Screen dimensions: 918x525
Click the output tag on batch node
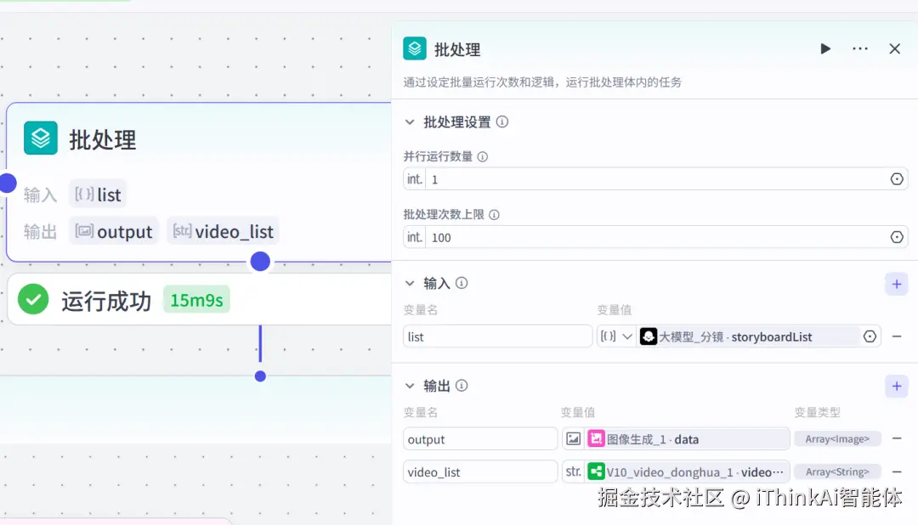[x=114, y=232]
